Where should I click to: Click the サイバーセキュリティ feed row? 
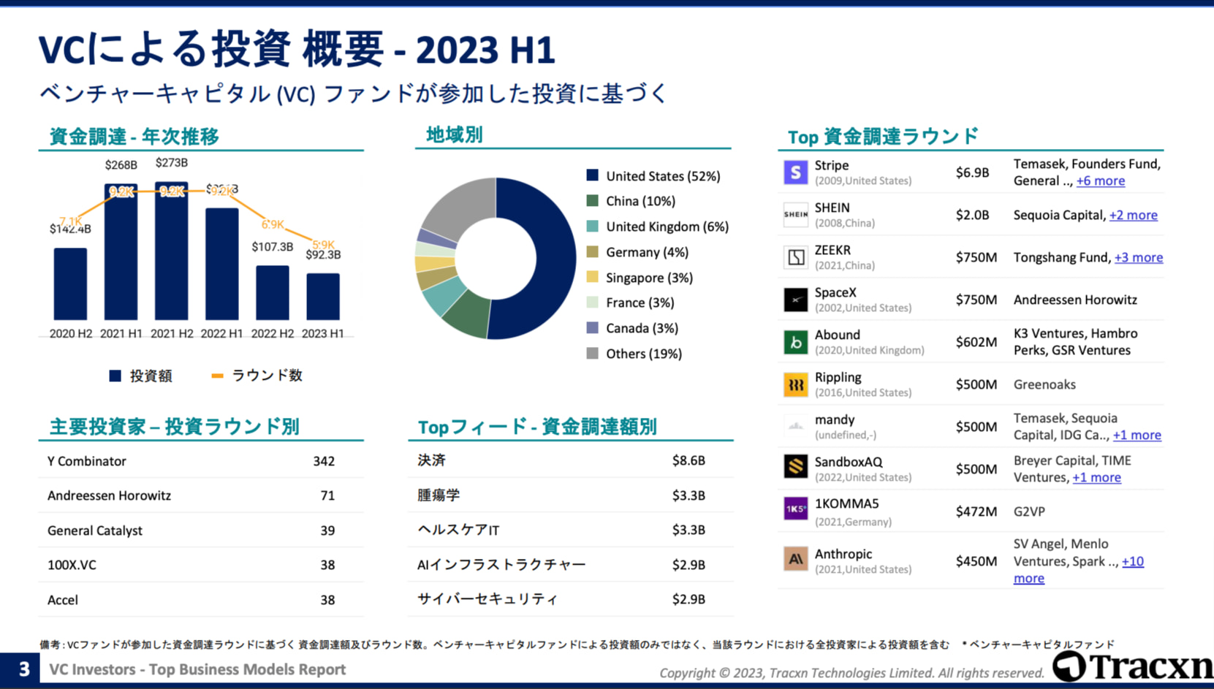571,599
